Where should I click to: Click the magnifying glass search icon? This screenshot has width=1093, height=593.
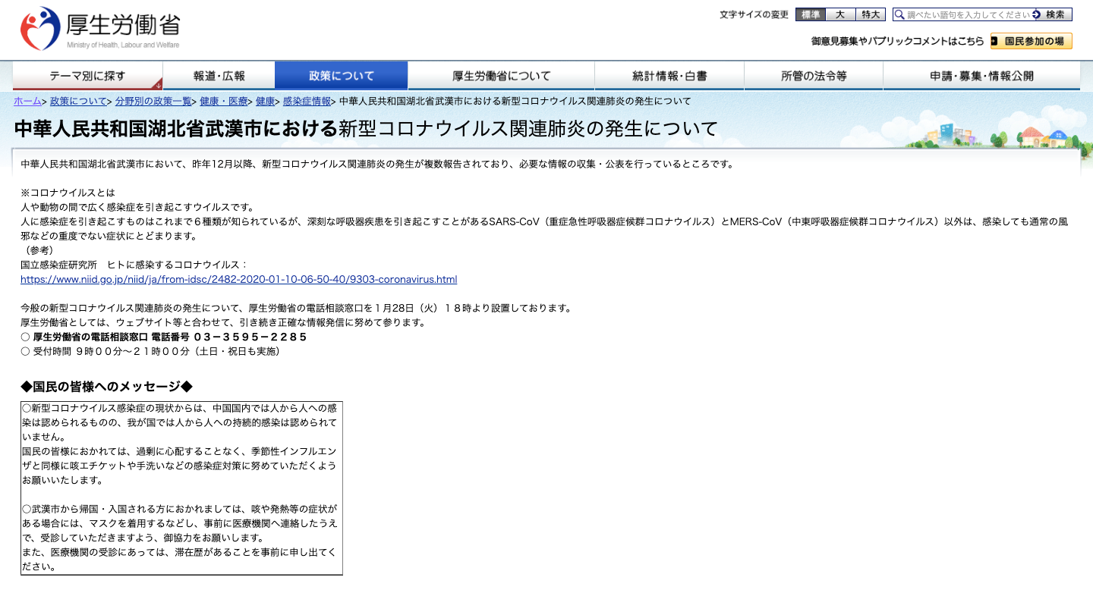(x=899, y=14)
